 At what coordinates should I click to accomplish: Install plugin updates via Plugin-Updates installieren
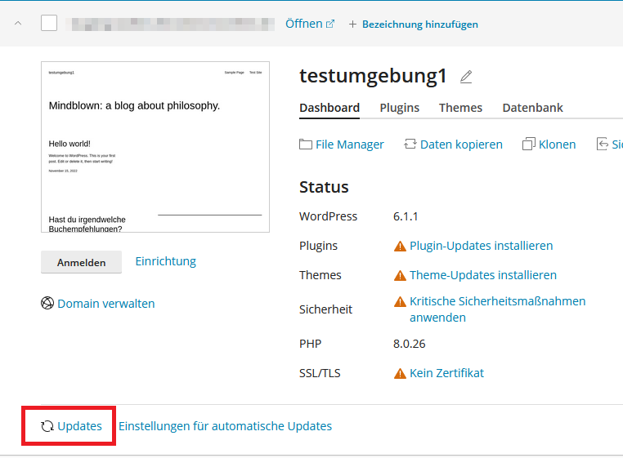(x=482, y=246)
